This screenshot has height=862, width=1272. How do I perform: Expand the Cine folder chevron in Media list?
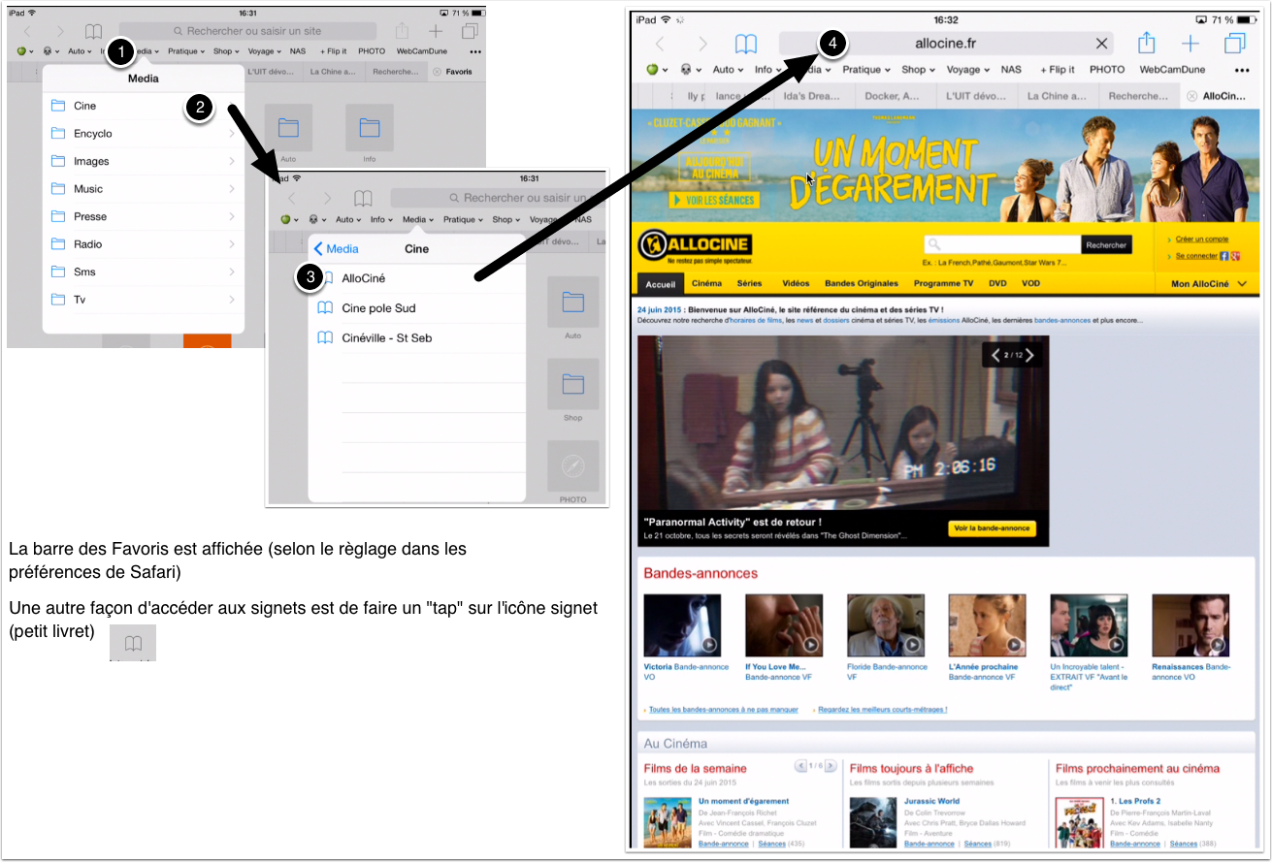pyautogui.click(x=232, y=107)
